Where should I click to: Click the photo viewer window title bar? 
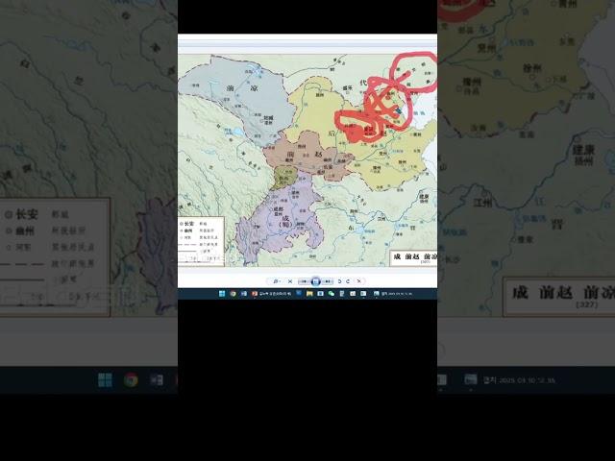click(307, 40)
